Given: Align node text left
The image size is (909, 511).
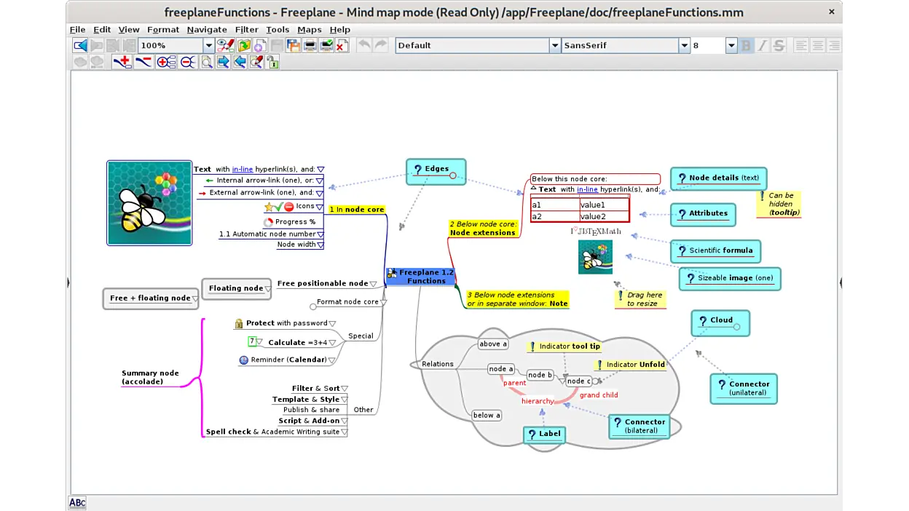Looking at the screenshot, I should [801, 45].
